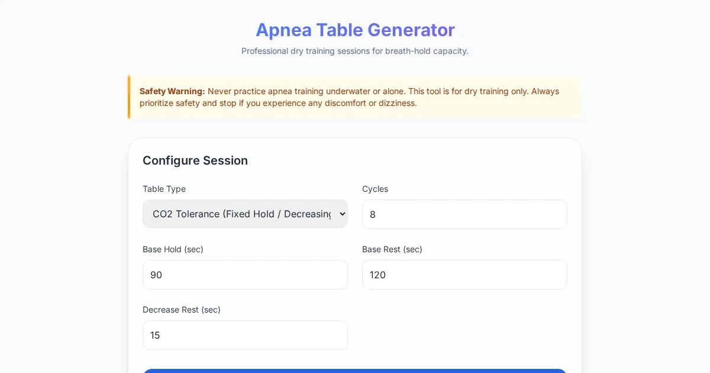Click the Base Rest (sec) label

[392, 249]
